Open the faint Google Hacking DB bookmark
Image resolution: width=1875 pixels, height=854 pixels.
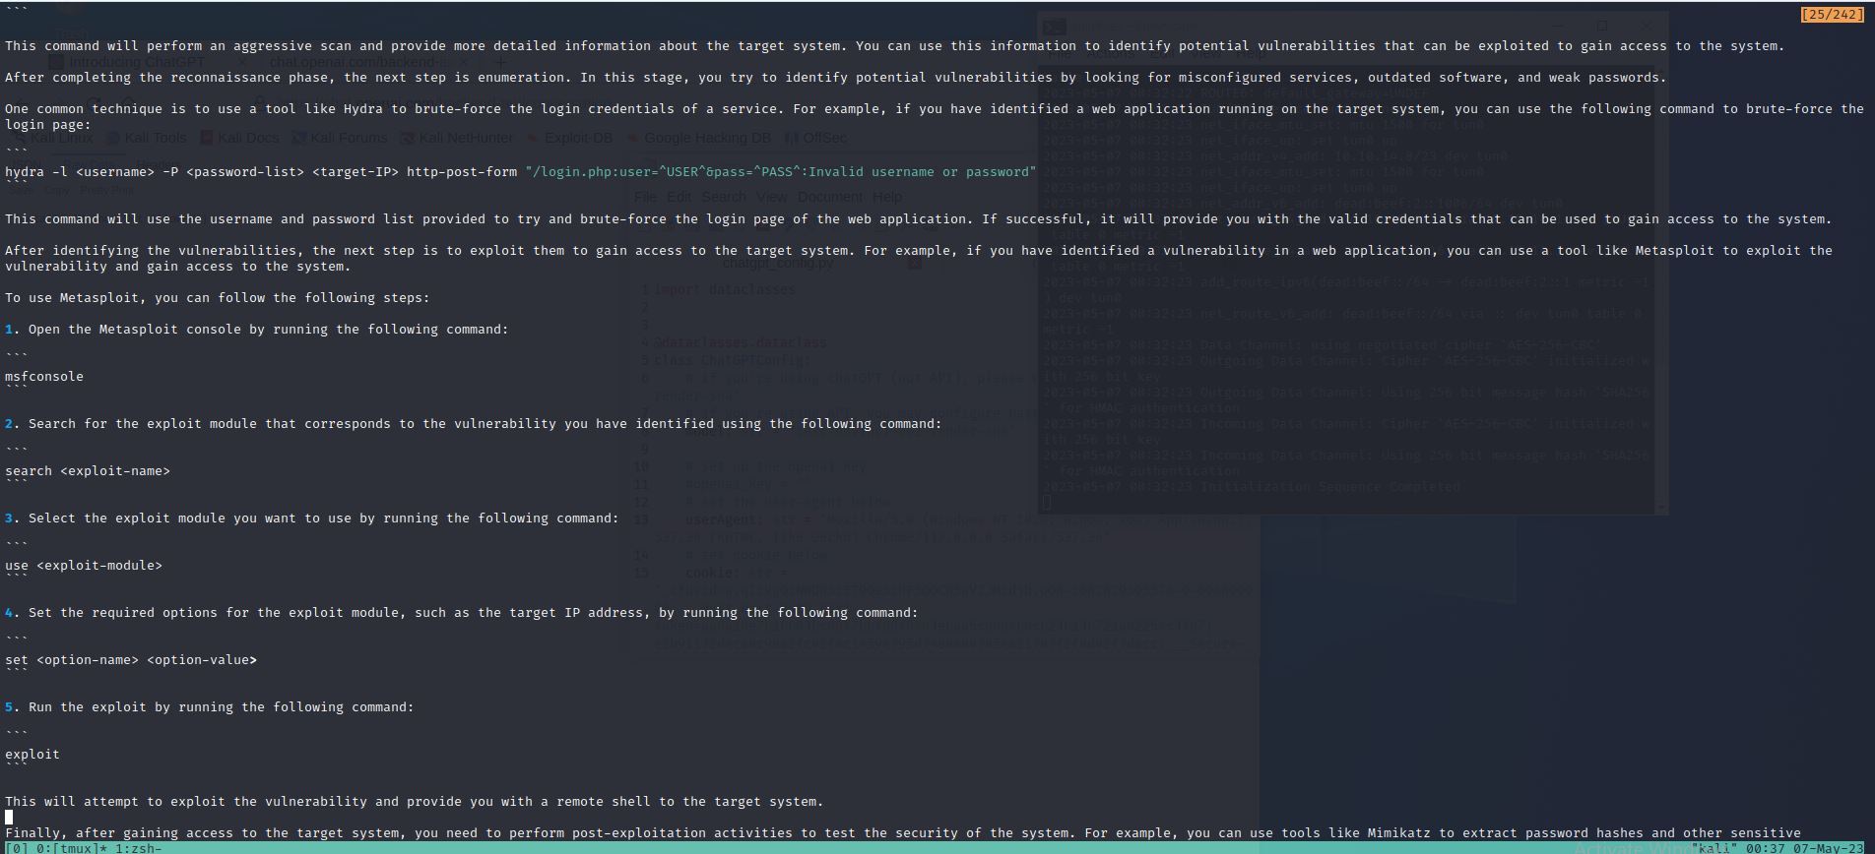pyautogui.click(x=707, y=138)
